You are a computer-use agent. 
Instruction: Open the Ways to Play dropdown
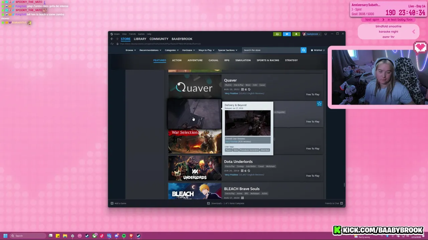pyautogui.click(x=206, y=50)
